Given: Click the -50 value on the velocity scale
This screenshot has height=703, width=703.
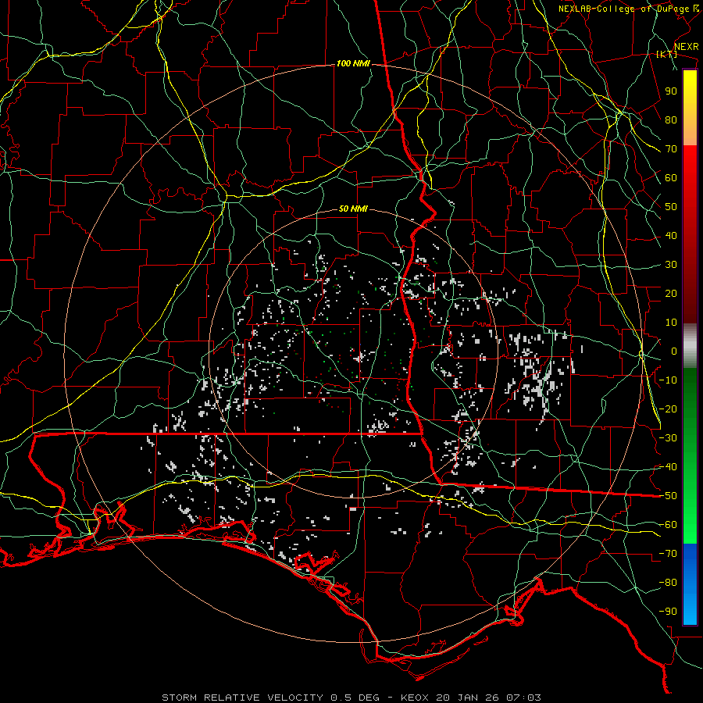Looking at the screenshot, I should point(668,496).
